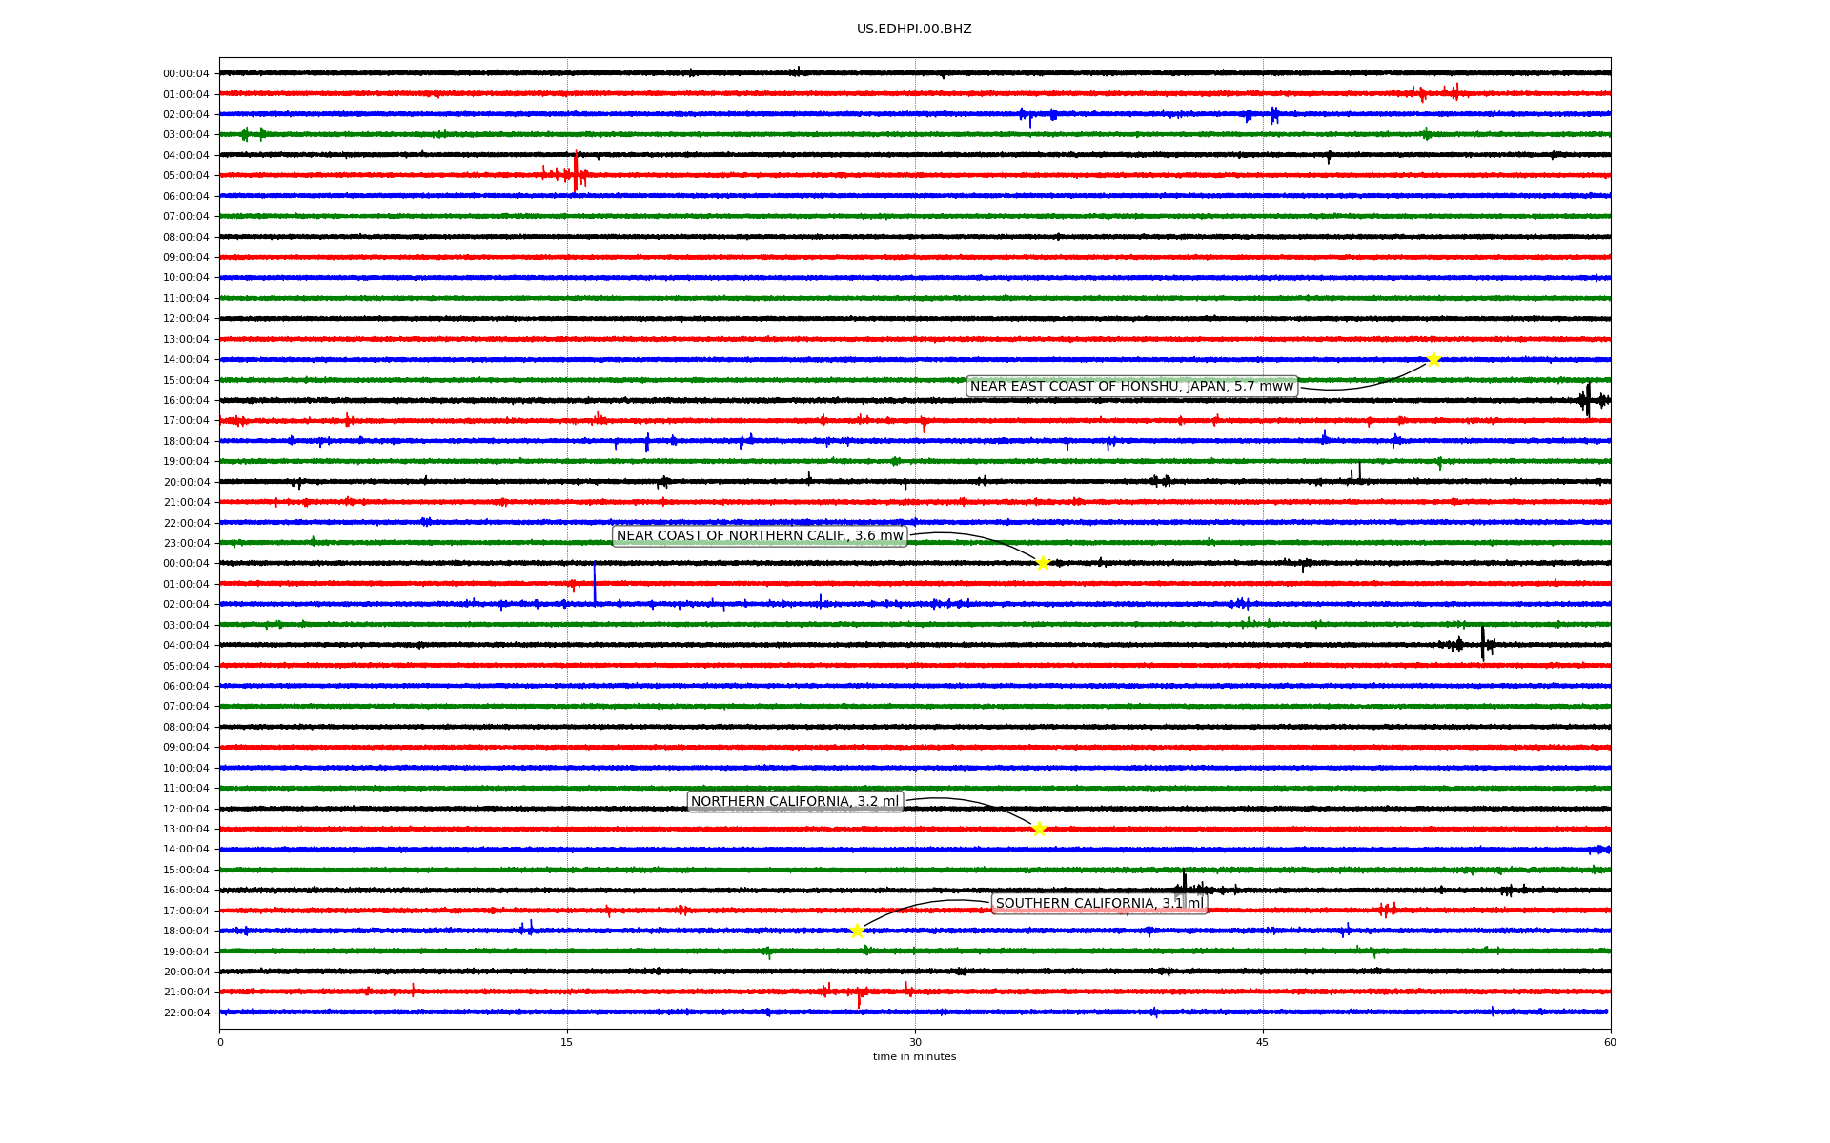Screen dimensions: 1830x1143
Task: Click the 'time in minutes' axis label
Action: [914, 1056]
